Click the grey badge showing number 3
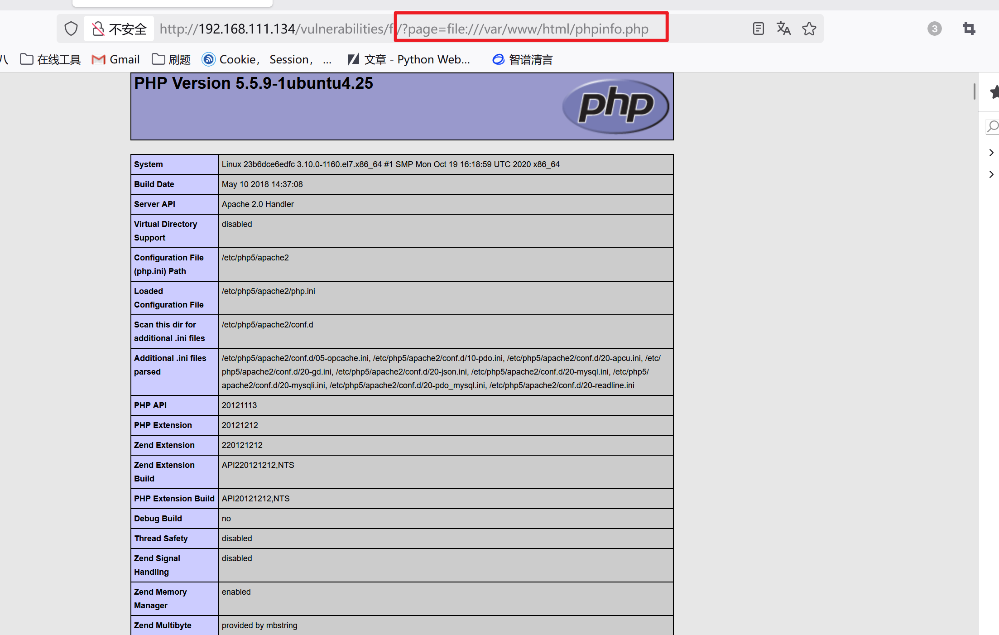999x635 pixels. (934, 29)
